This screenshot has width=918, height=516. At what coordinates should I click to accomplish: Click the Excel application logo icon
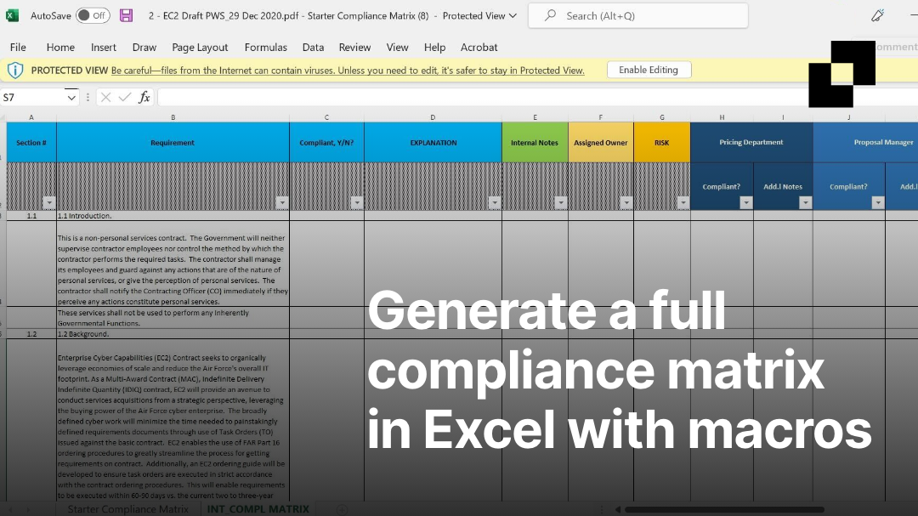pyautogui.click(x=13, y=15)
